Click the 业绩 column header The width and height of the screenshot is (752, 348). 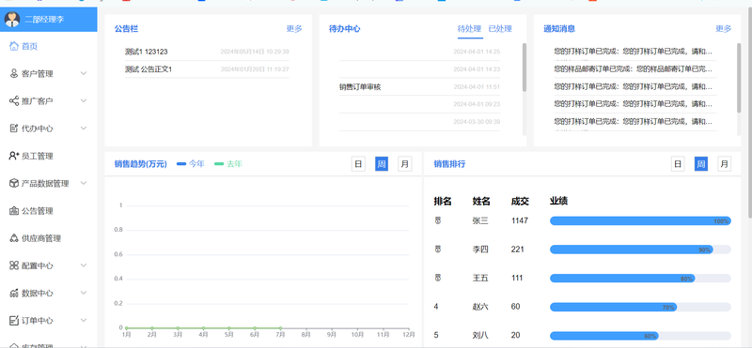[558, 201]
